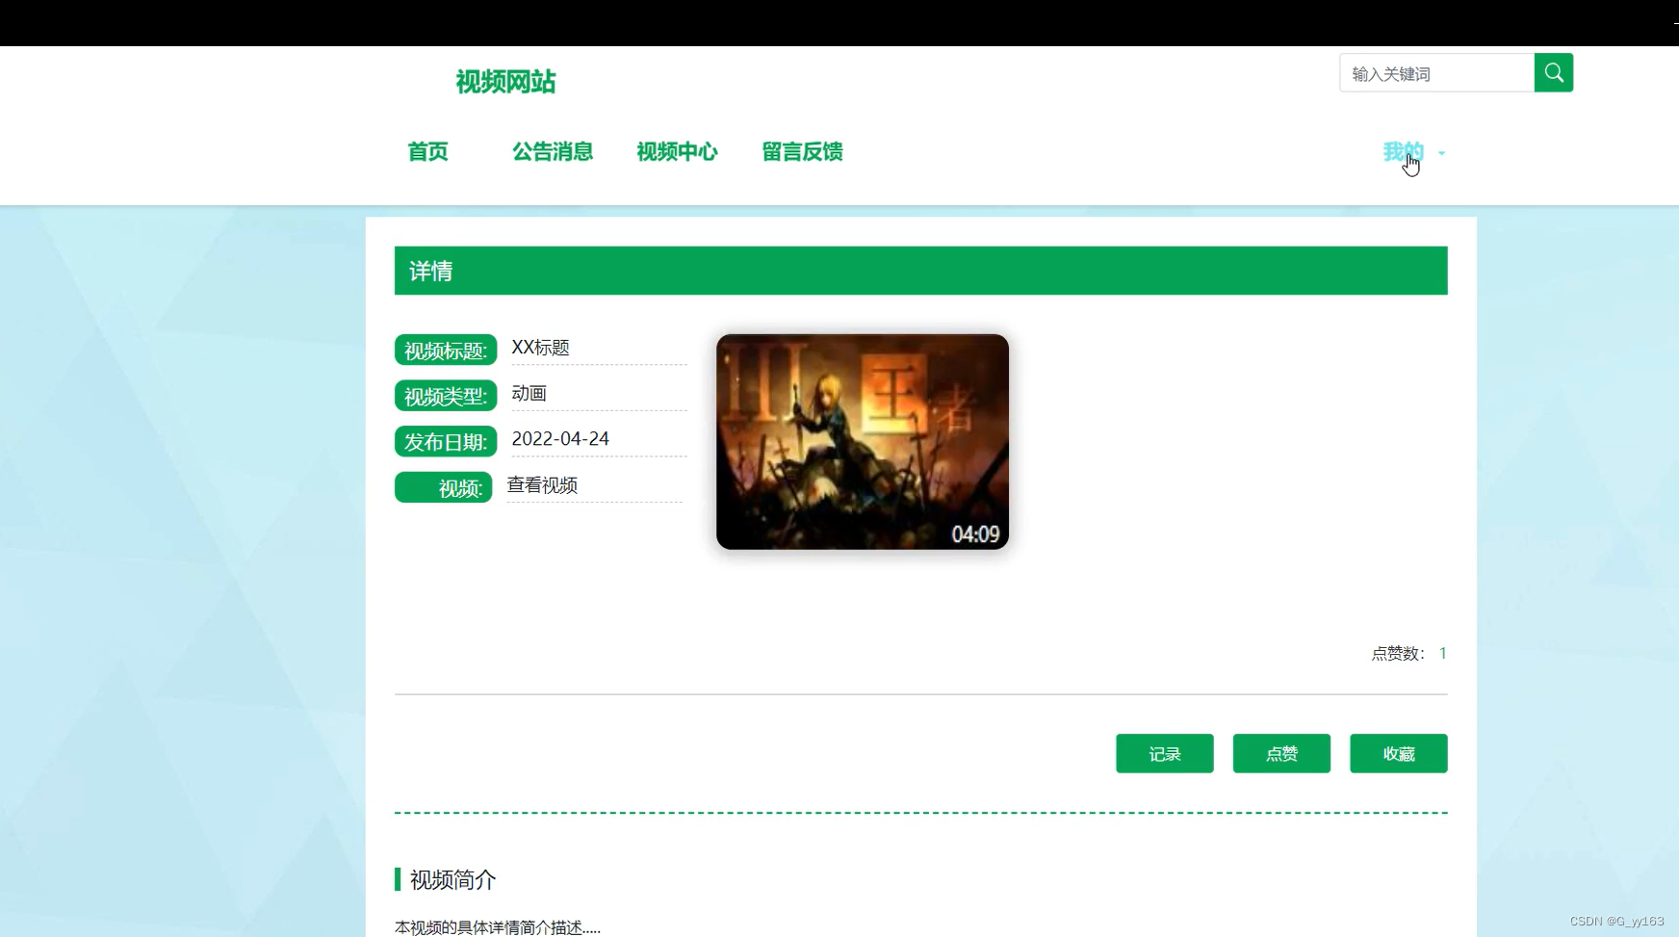Click the 视频网站 site logo title
The image size is (1679, 937).
(x=505, y=82)
